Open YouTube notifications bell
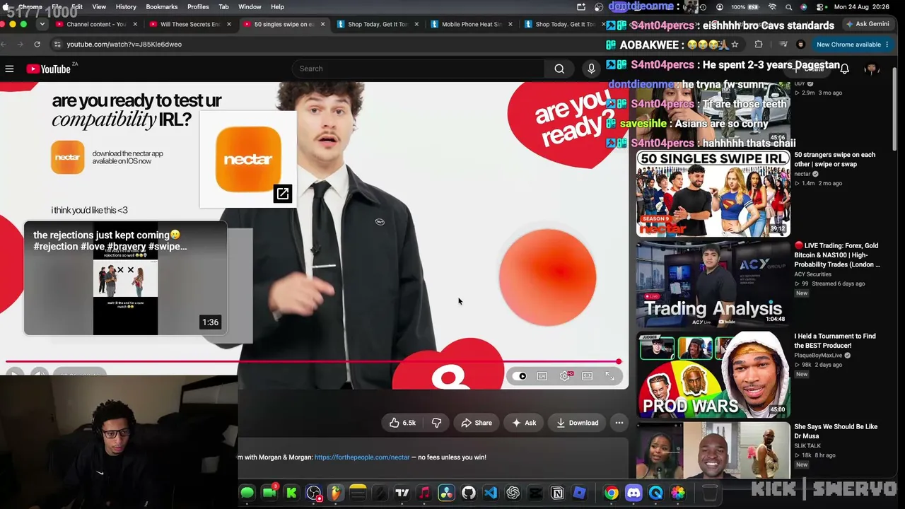Viewport: 905px width, 509px height. point(844,69)
